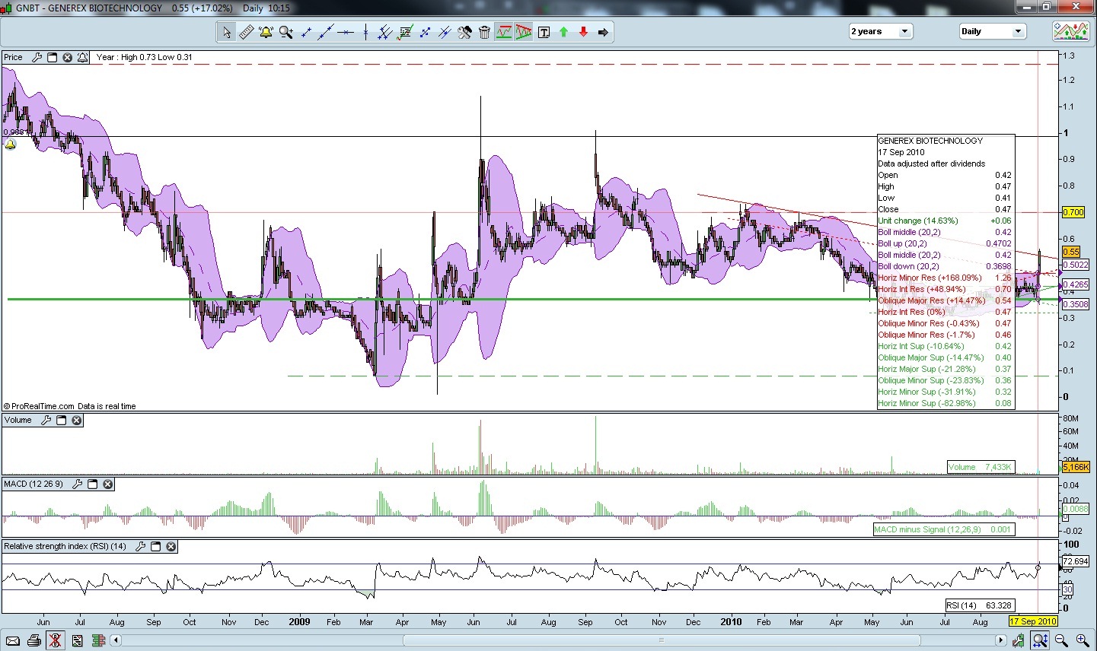Click the Volume panel window icon
This screenshot has width=1097, height=651.
(61, 420)
